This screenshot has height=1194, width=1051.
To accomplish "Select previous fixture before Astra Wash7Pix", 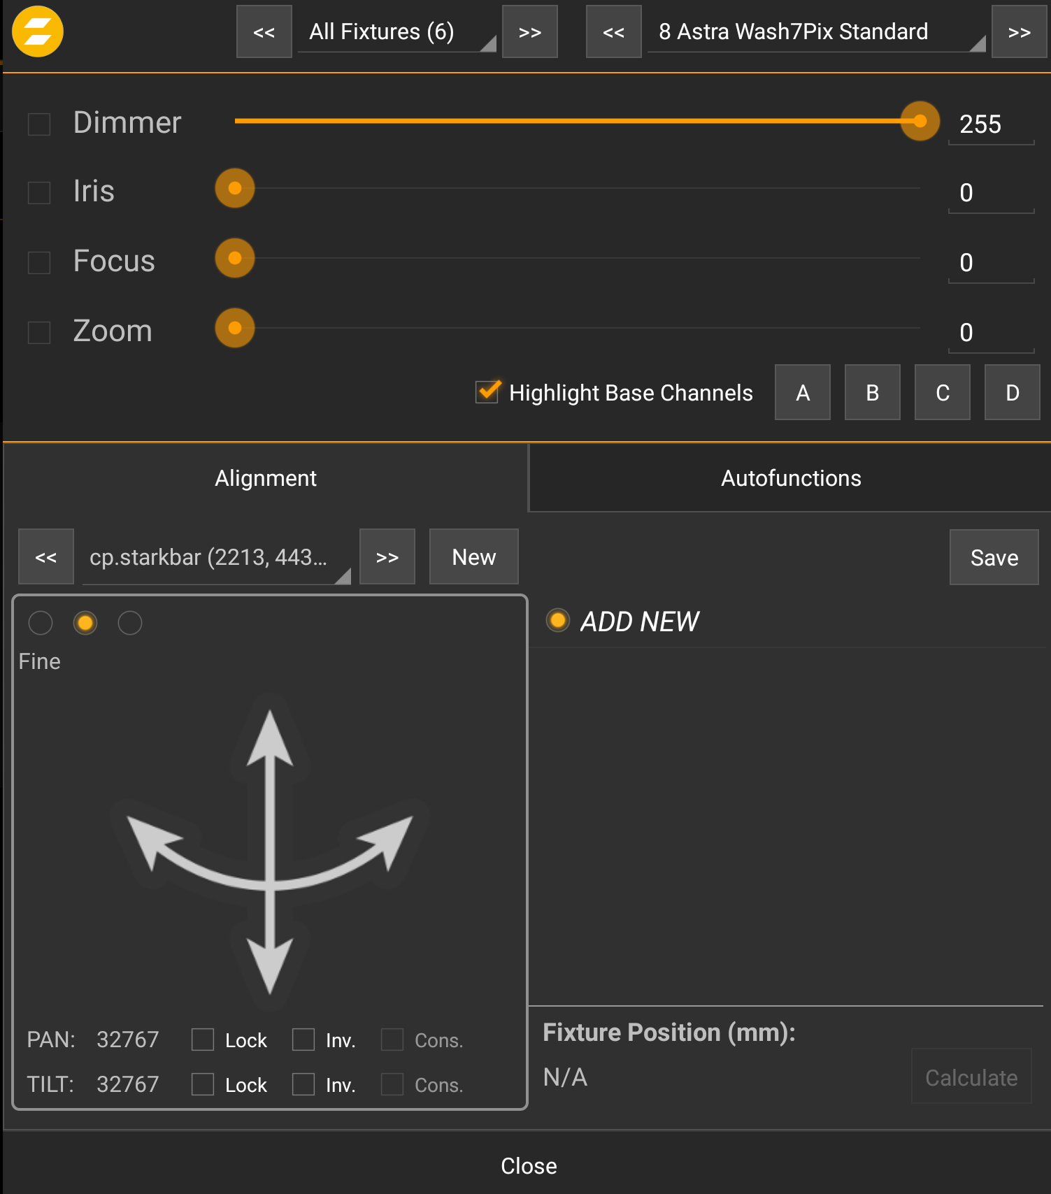I will pyautogui.click(x=613, y=32).
